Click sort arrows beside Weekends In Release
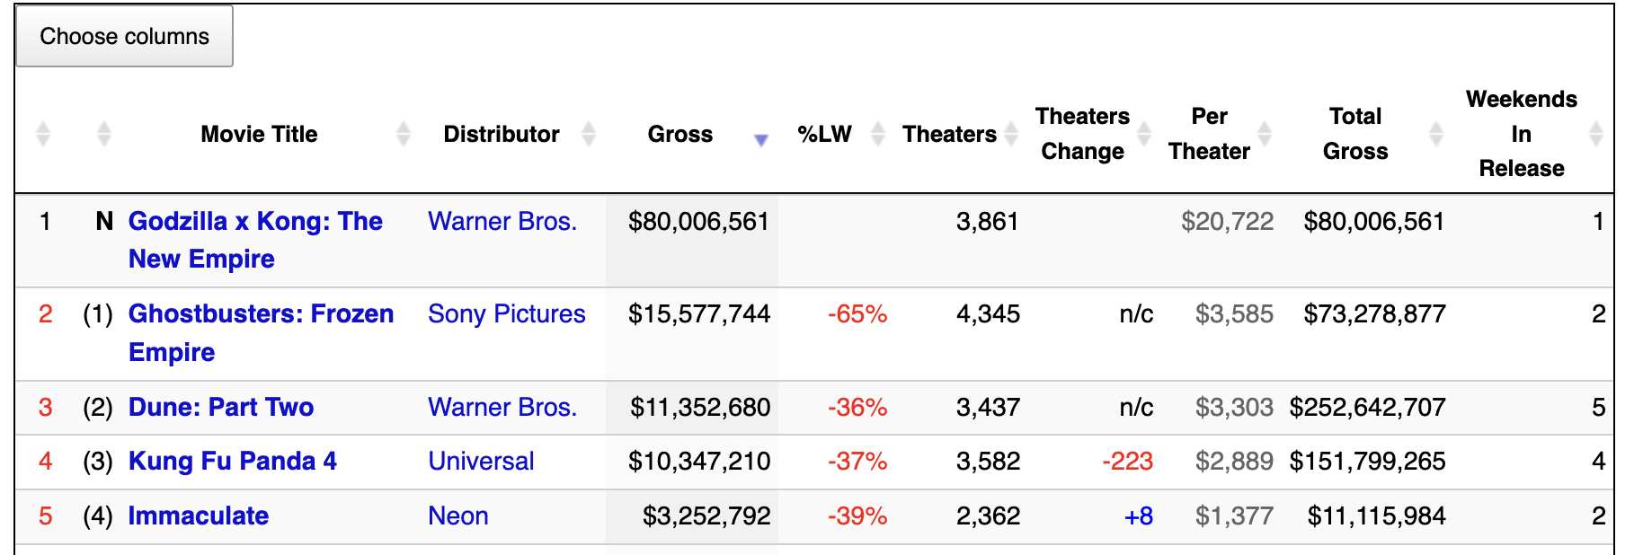Screen dimensions: 1643x555 [1596, 134]
